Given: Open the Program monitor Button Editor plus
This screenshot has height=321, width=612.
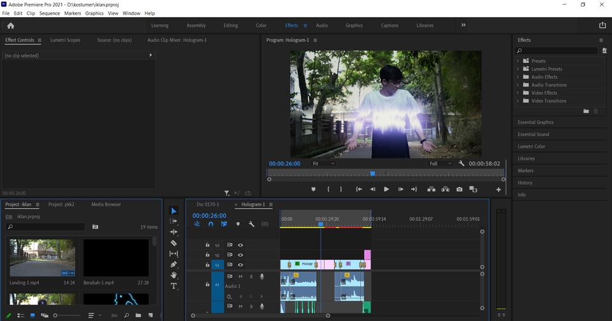Looking at the screenshot, I should tap(499, 190).
